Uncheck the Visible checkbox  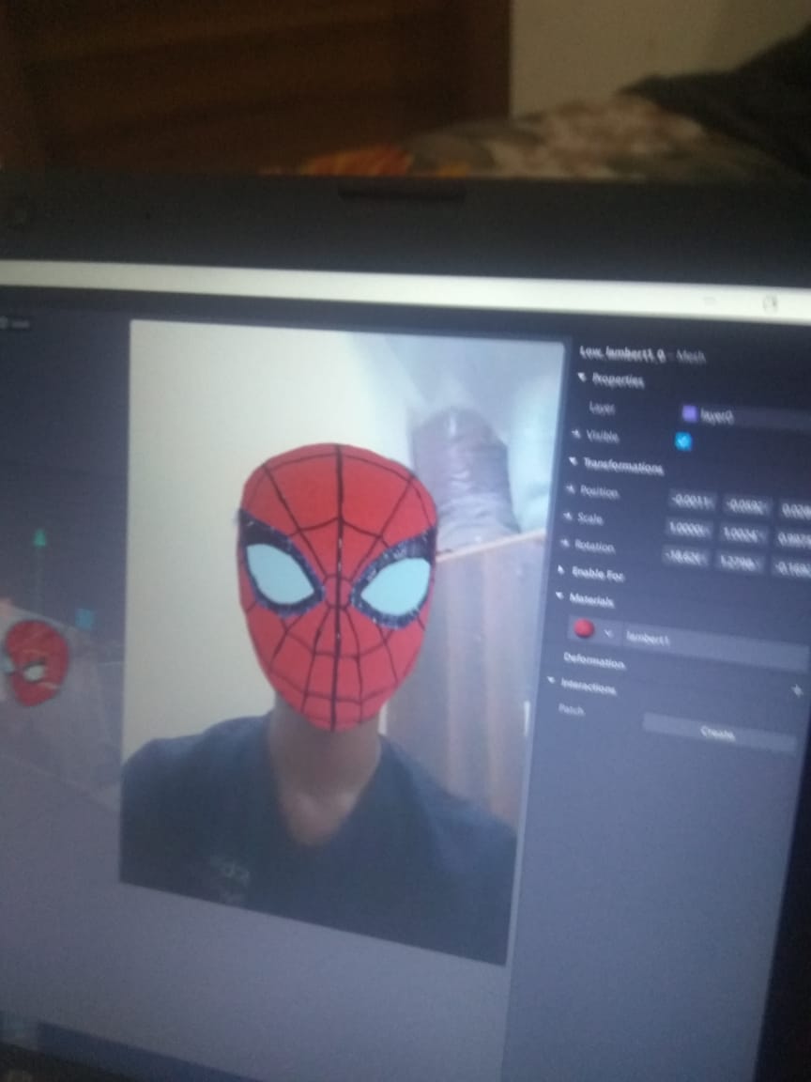pos(683,441)
